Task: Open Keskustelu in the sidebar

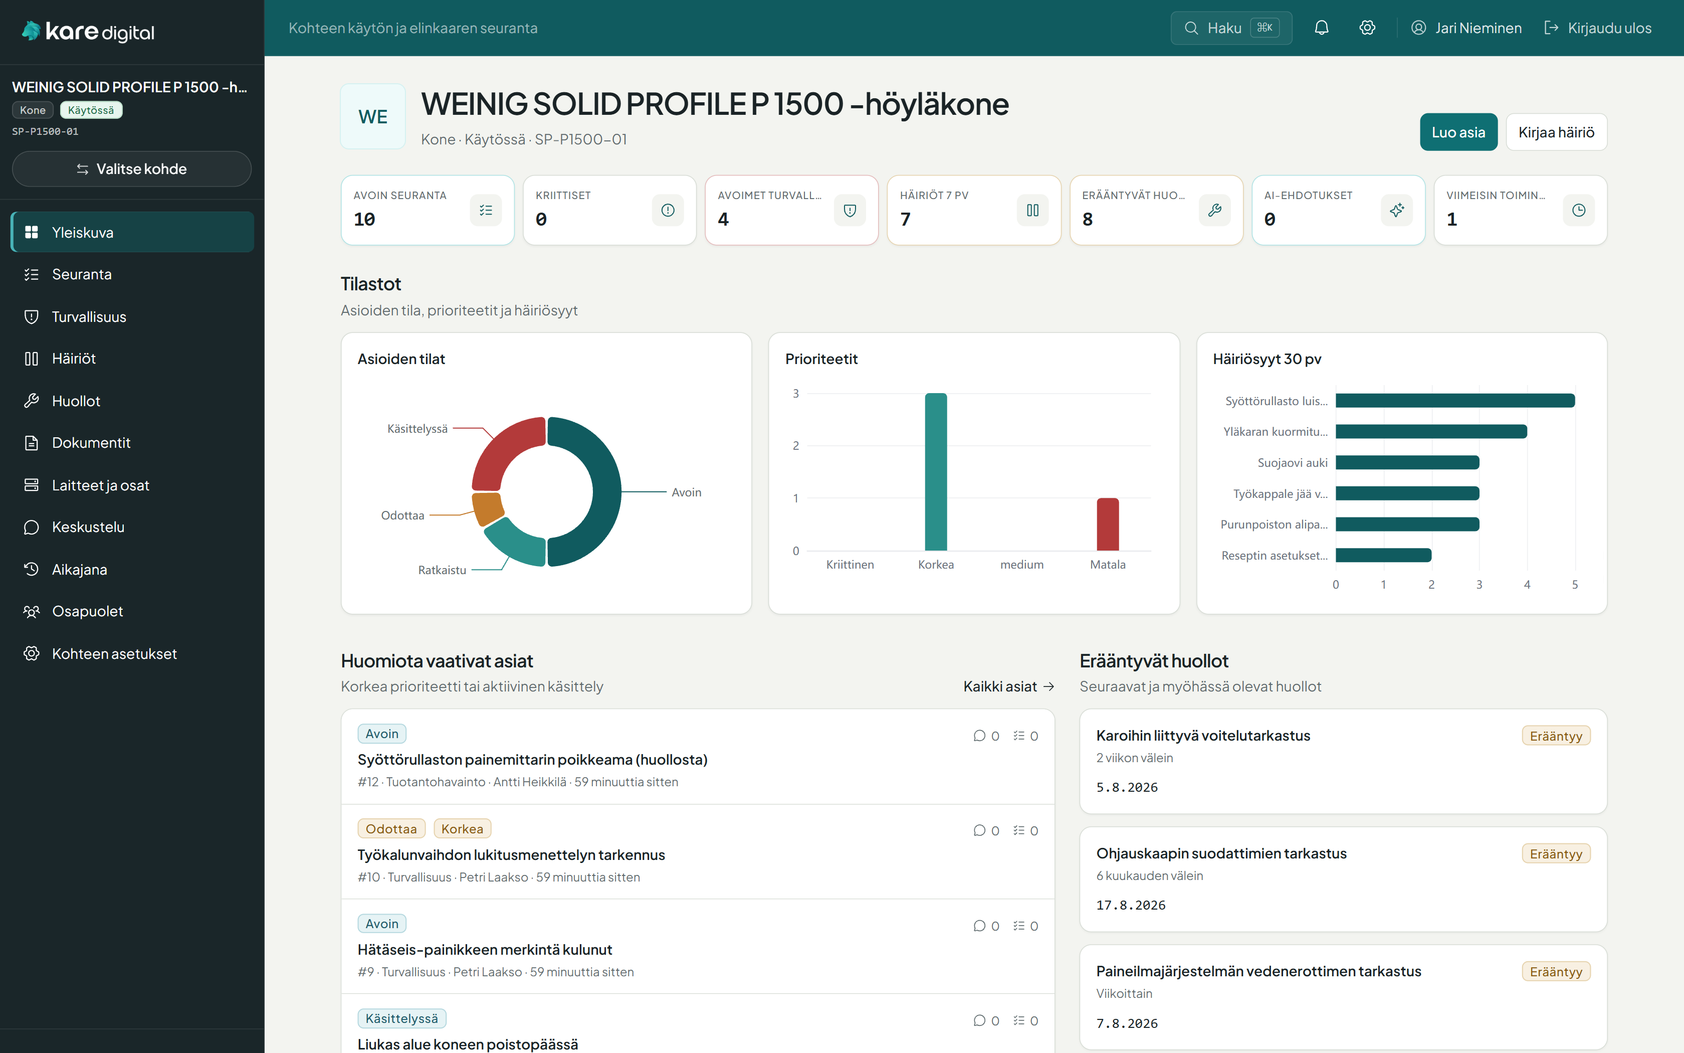Action: click(x=133, y=527)
